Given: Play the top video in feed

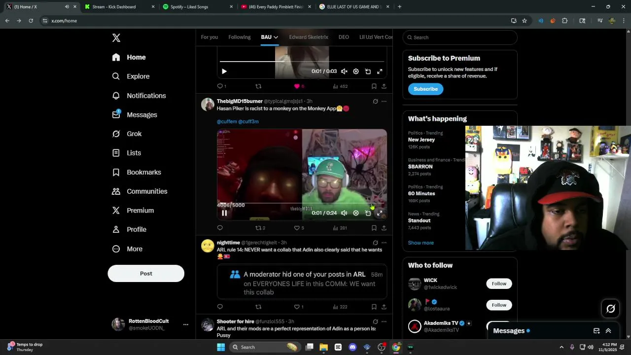Looking at the screenshot, I should coord(224,71).
